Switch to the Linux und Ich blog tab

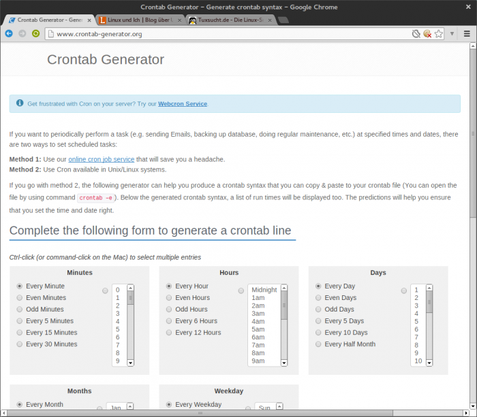pyautogui.click(x=138, y=20)
